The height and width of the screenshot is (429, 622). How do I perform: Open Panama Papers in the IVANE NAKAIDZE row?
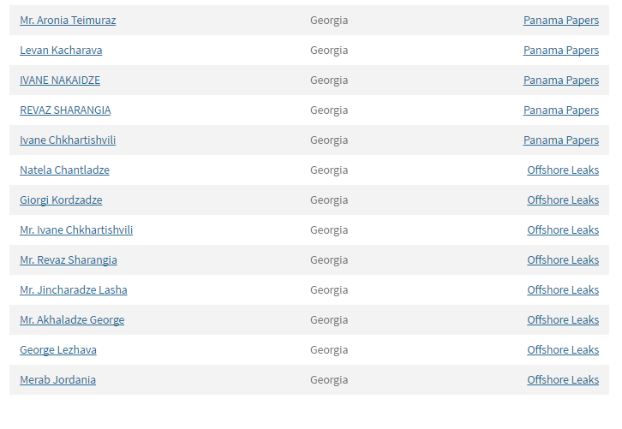(x=561, y=80)
